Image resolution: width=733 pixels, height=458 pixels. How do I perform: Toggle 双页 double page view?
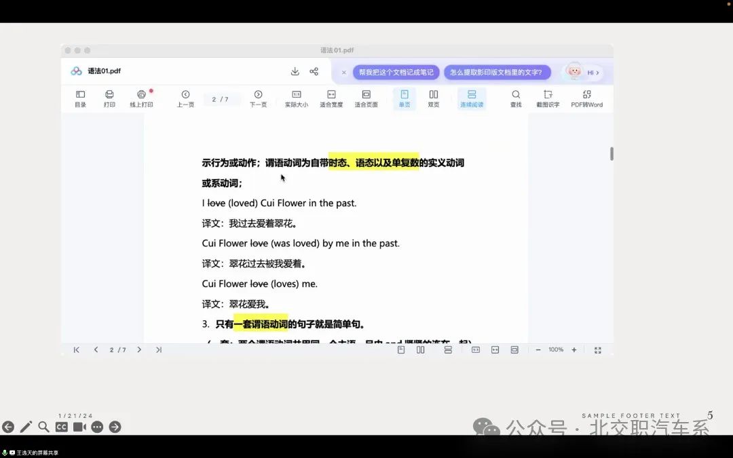tap(434, 98)
